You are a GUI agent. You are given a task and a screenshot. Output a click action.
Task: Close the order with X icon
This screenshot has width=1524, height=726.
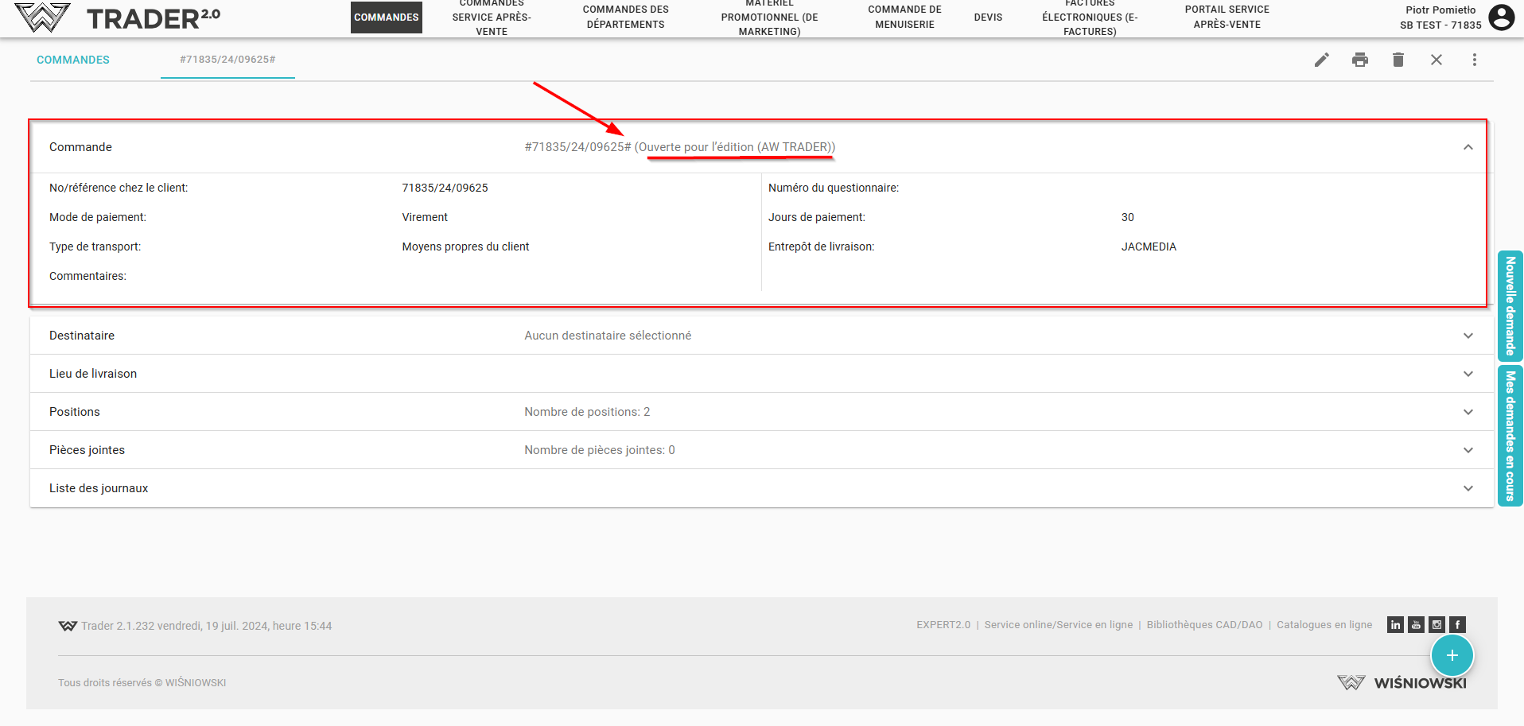pos(1436,60)
